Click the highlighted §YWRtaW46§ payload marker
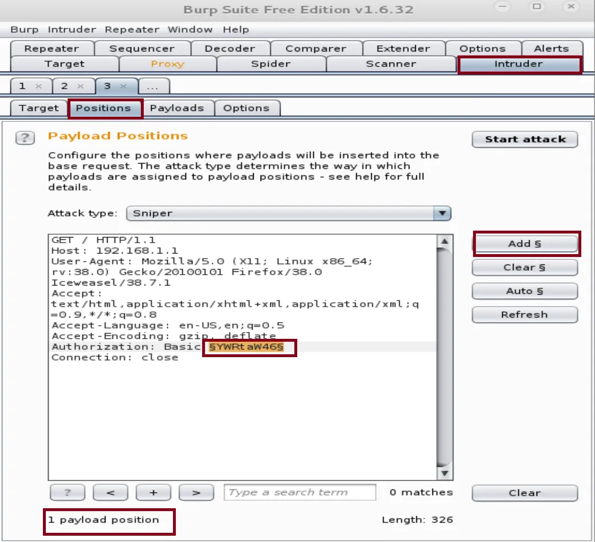 tap(246, 347)
